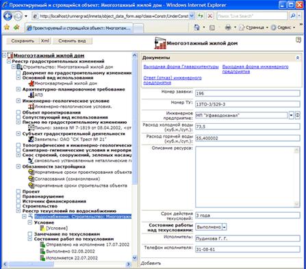Click tree panel horizontal scrollbar thumb

coord(31,264)
